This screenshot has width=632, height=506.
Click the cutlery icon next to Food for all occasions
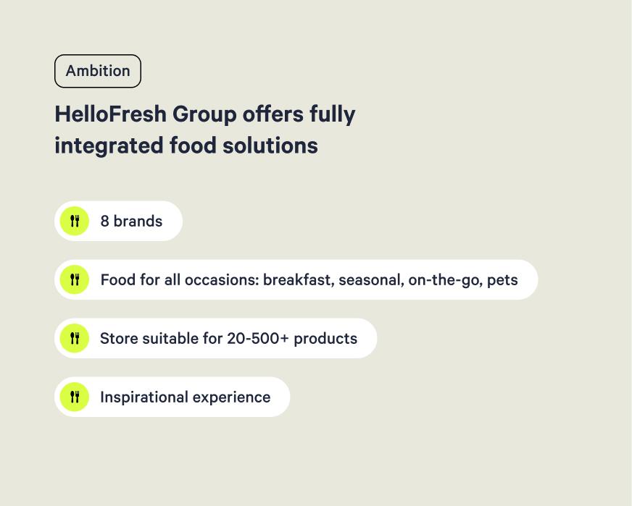(x=74, y=280)
